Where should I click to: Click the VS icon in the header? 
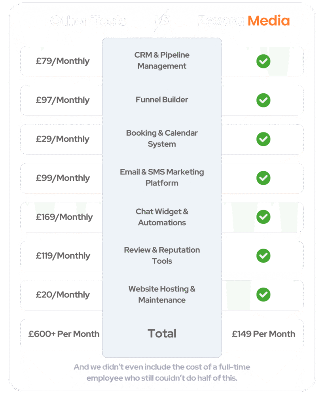(x=161, y=20)
